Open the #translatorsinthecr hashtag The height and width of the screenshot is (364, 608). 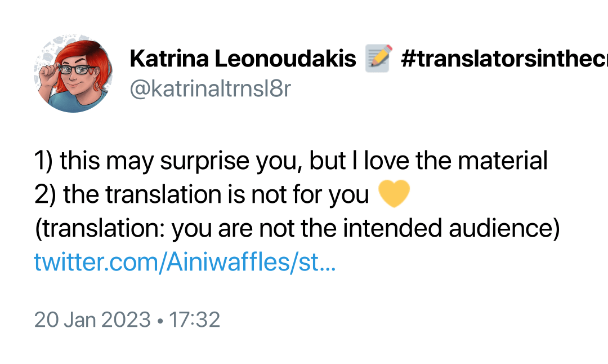tap(504, 59)
